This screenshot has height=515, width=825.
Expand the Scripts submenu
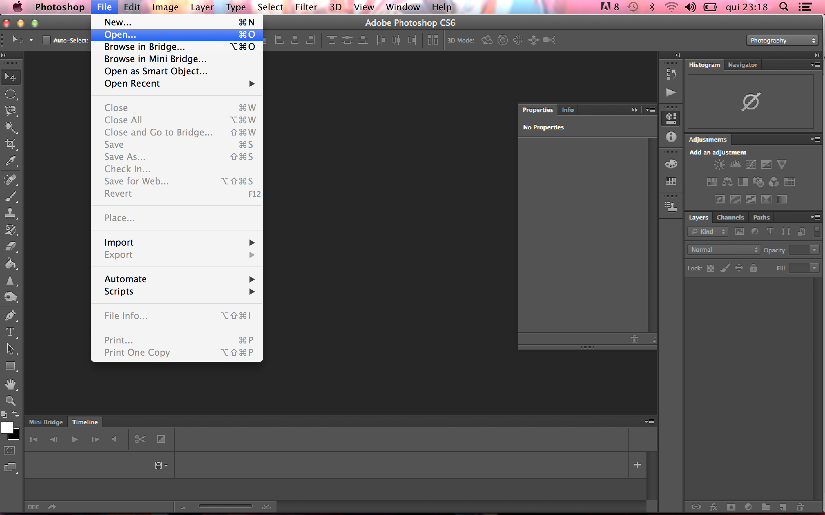click(x=177, y=292)
